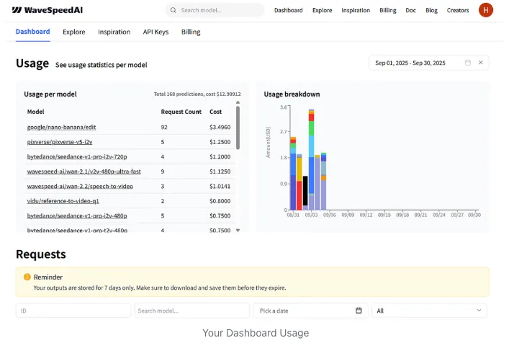Open wavespeed-ai/wan-2.2/speech-to-video link

coord(80,186)
